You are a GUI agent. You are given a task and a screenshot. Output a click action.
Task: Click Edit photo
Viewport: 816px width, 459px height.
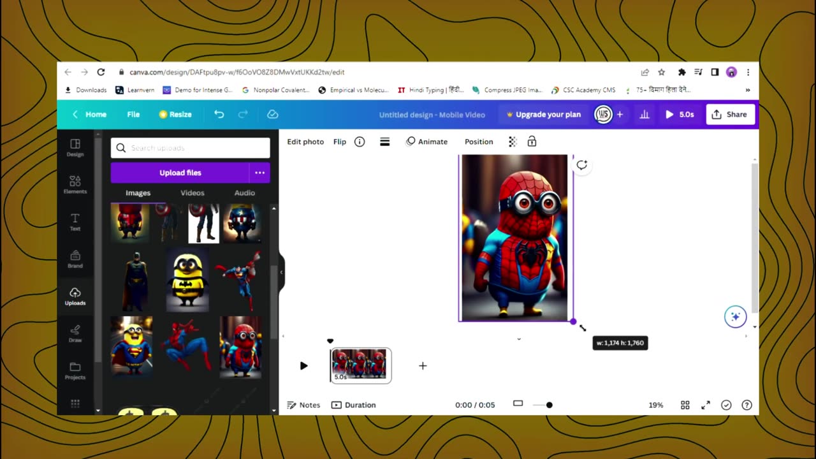click(305, 142)
